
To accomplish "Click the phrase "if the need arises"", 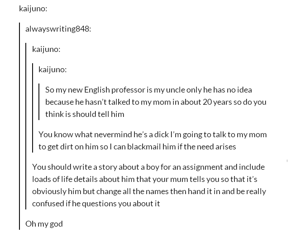I will click(206, 147).
